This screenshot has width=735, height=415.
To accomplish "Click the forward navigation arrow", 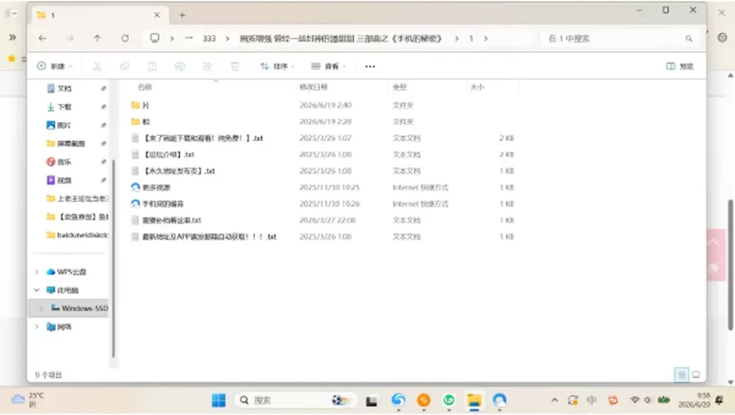I will click(70, 38).
